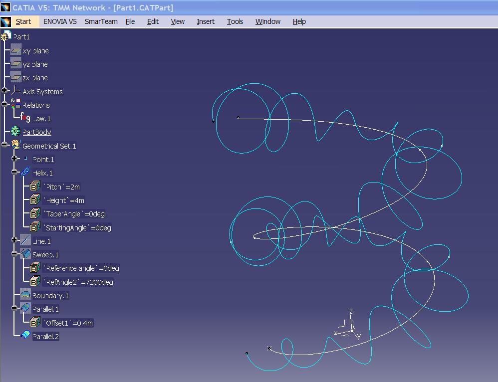The height and width of the screenshot is (382, 498).
Task: Click the Helix.1 icon
Action: pos(25,173)
